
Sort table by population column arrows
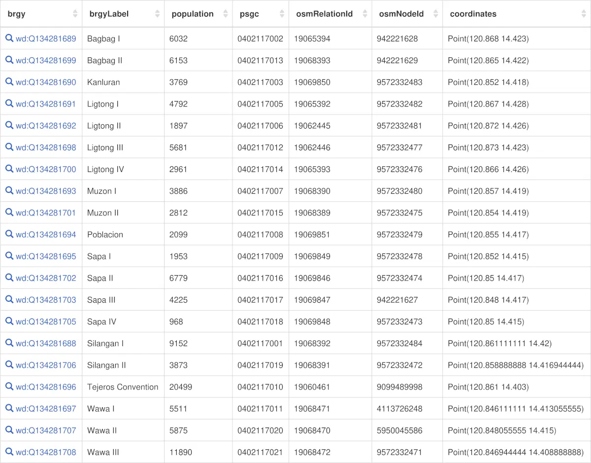225,14
